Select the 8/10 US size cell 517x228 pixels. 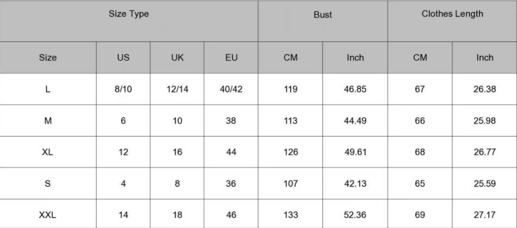(x=123, y=89)
